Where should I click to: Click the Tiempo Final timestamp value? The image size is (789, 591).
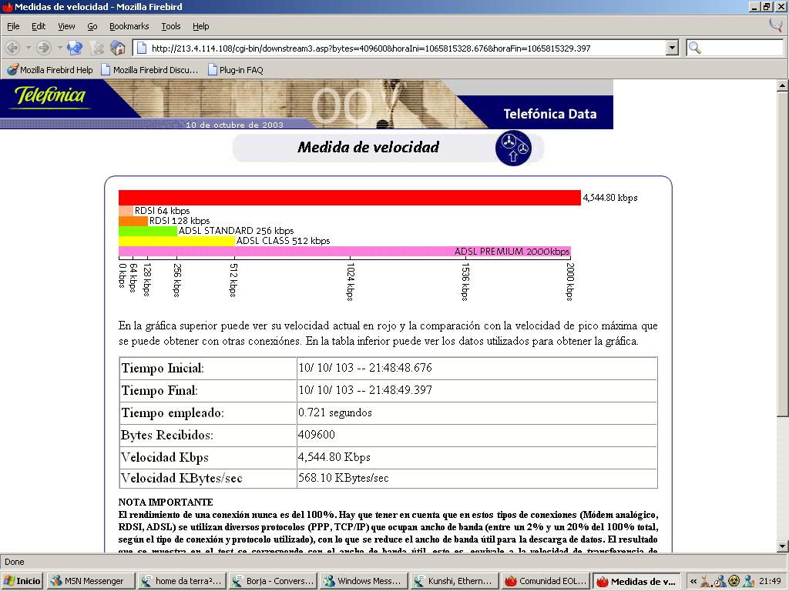tap(364, 390)
